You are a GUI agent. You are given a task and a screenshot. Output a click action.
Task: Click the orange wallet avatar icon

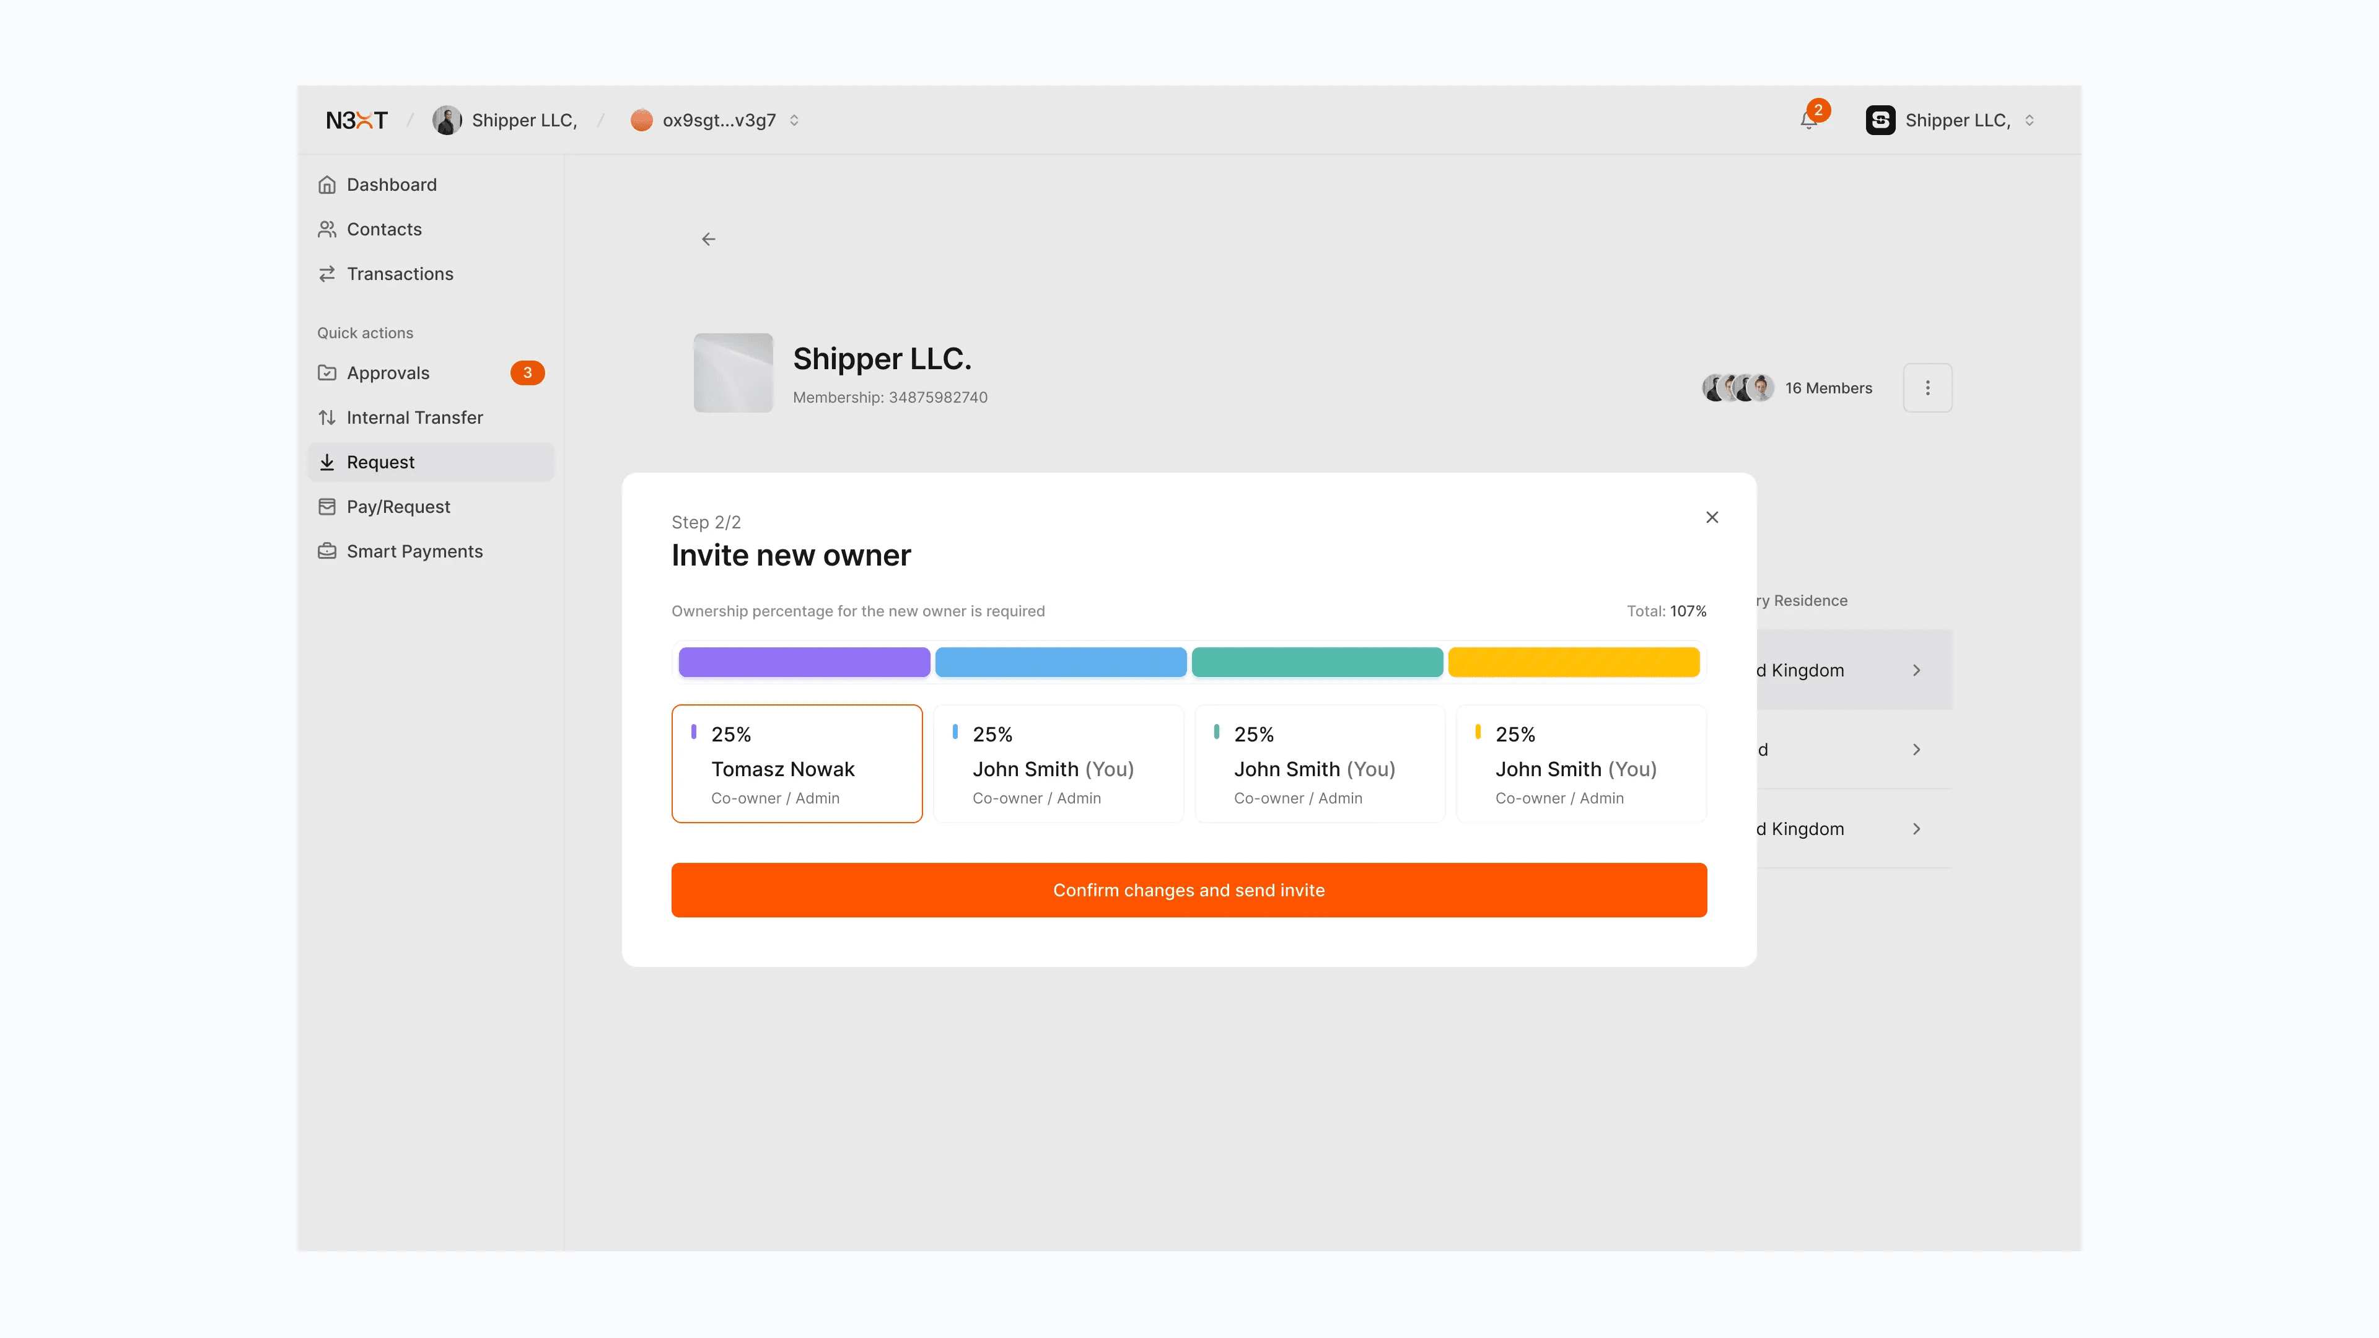[x=642, y=120]
